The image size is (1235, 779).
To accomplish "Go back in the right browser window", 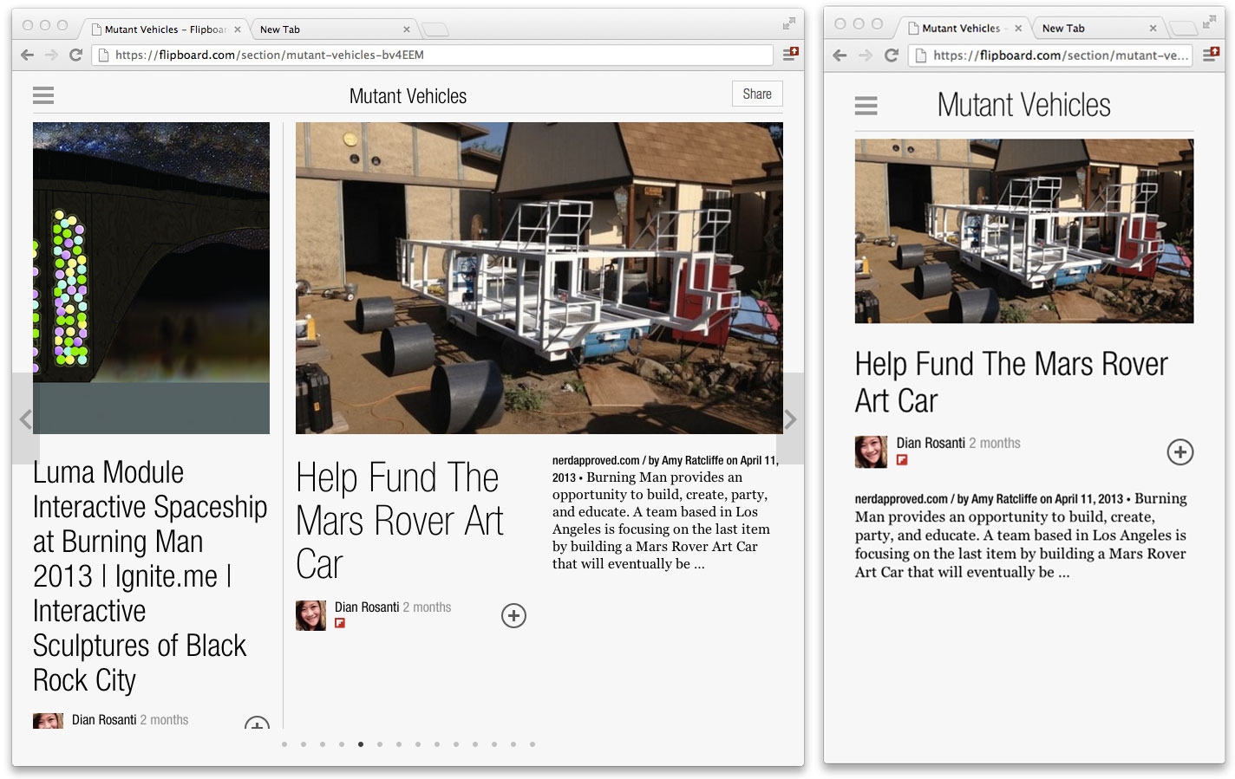I will (839, 55).
